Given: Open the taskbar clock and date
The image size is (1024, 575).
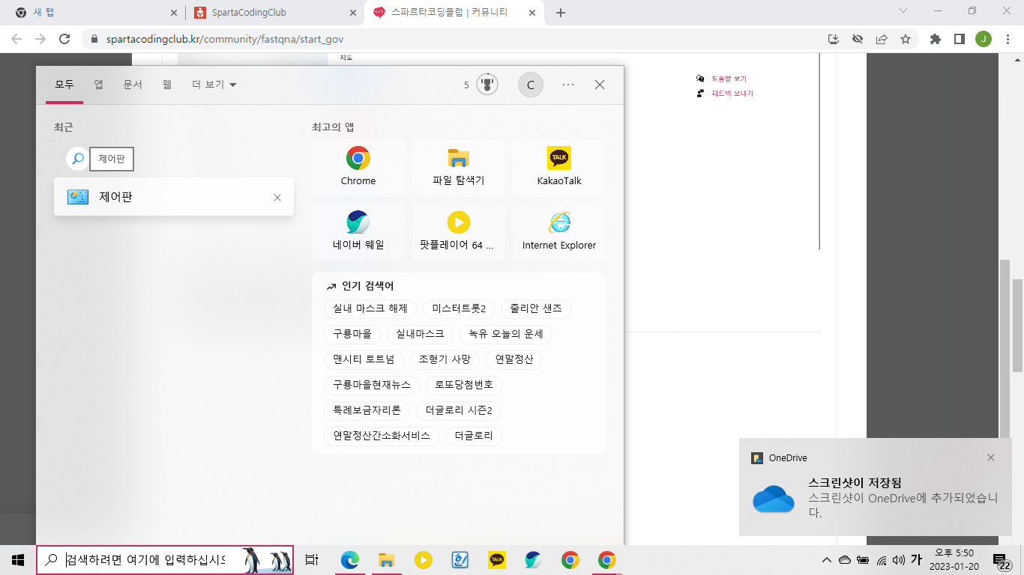Looking at the screenshot, I should pyautogui.click(x=954, y=560).
